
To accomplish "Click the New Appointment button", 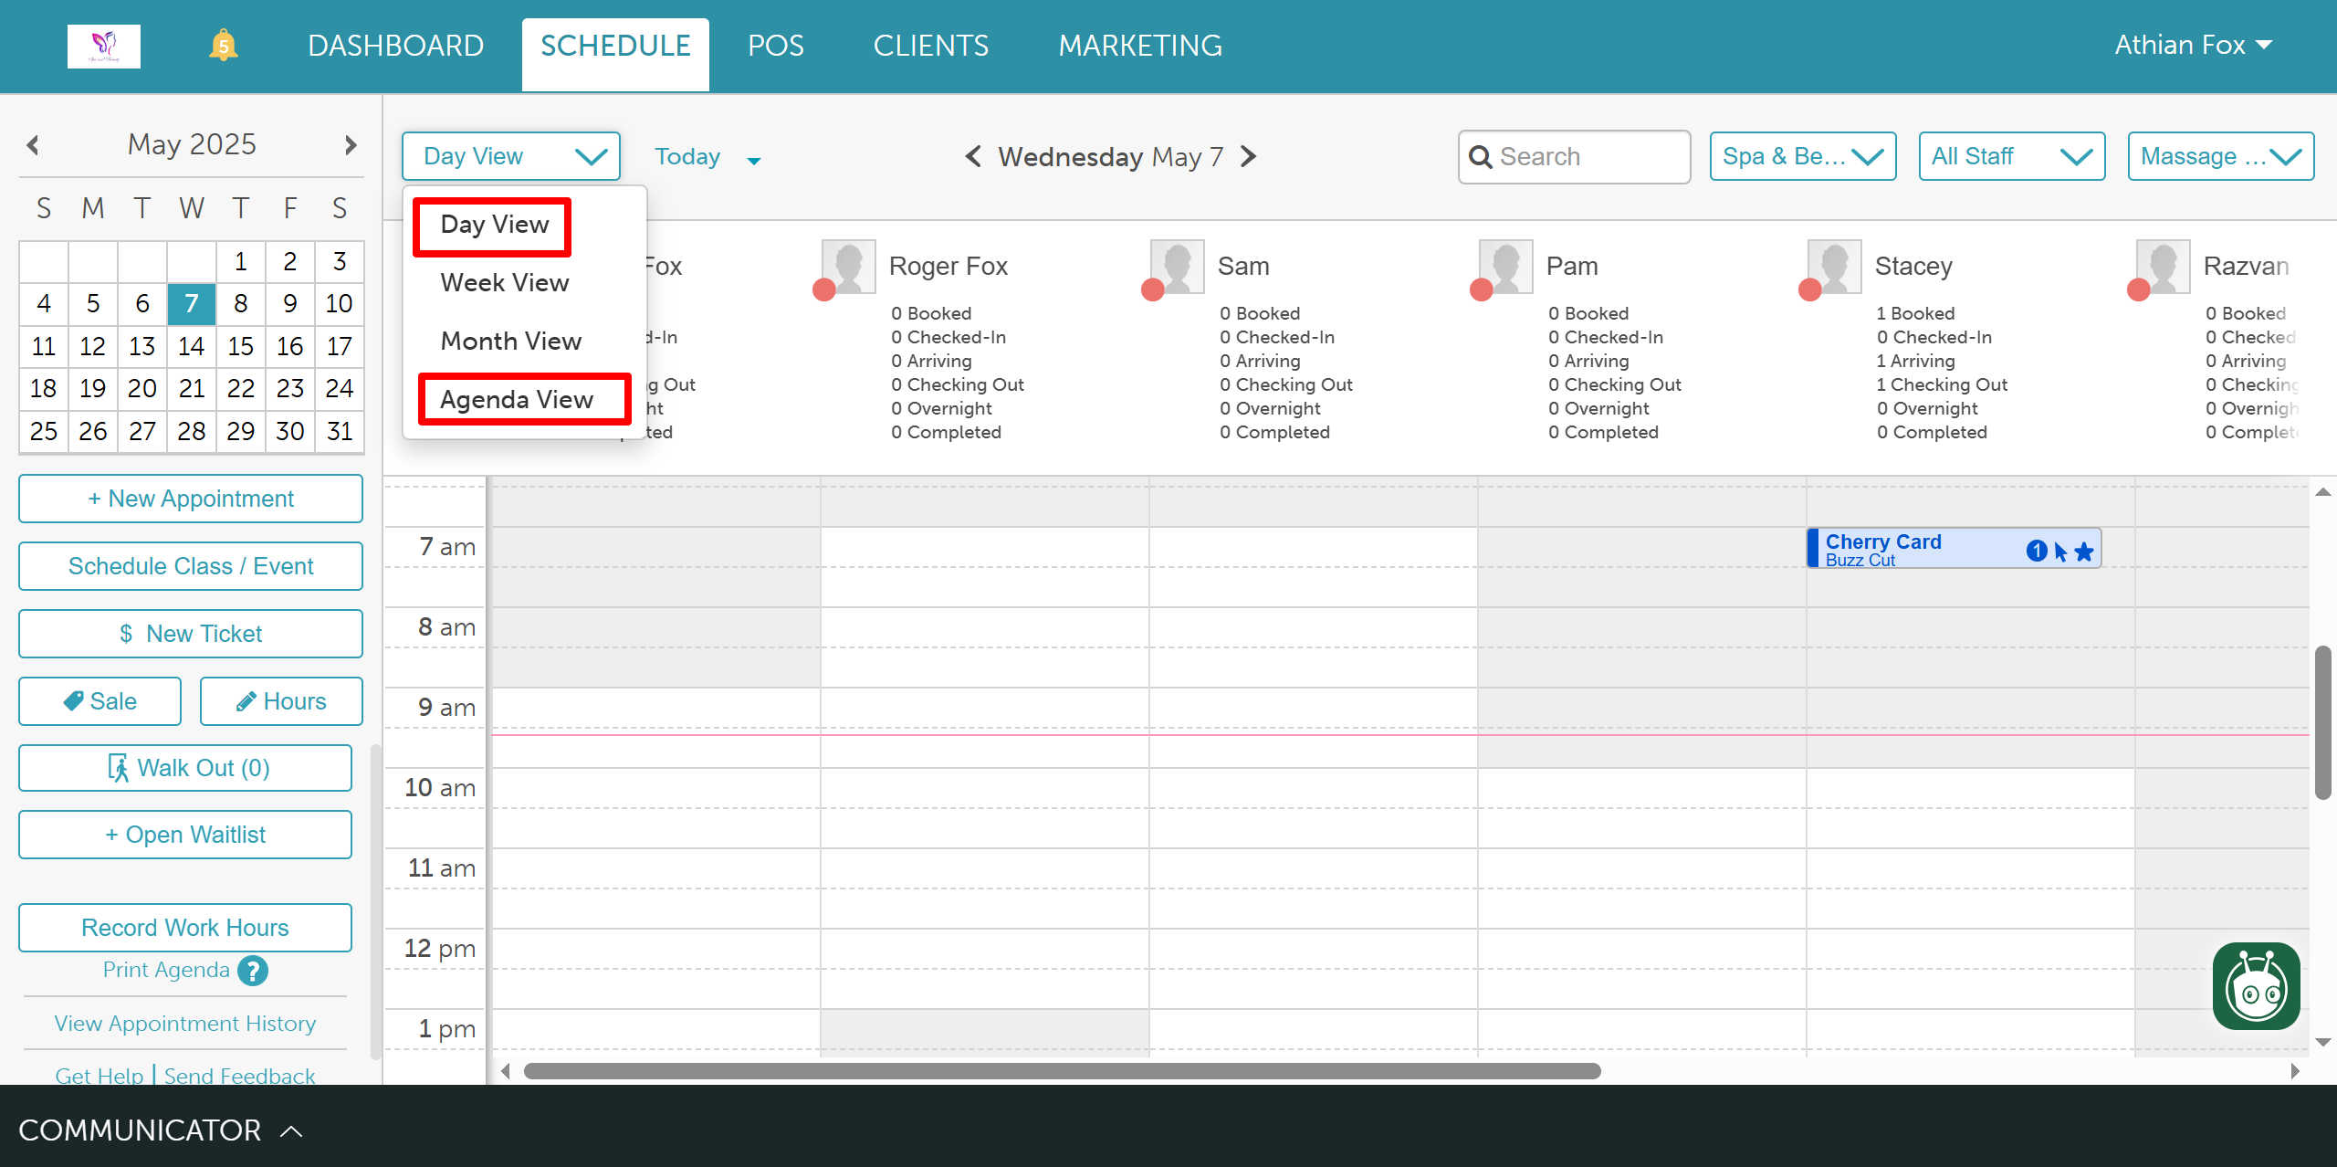I will coord(191,499).
